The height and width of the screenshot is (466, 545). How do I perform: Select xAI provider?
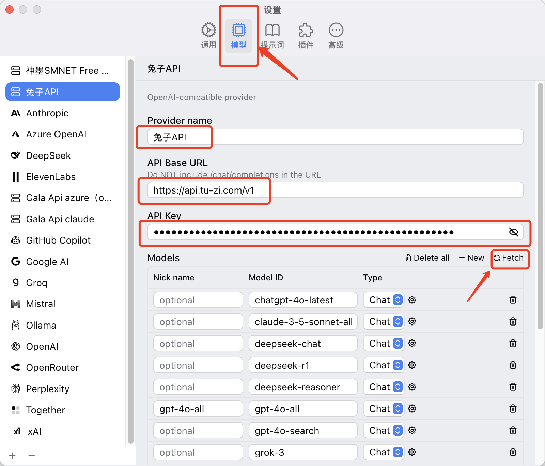(x=63, y=431)
